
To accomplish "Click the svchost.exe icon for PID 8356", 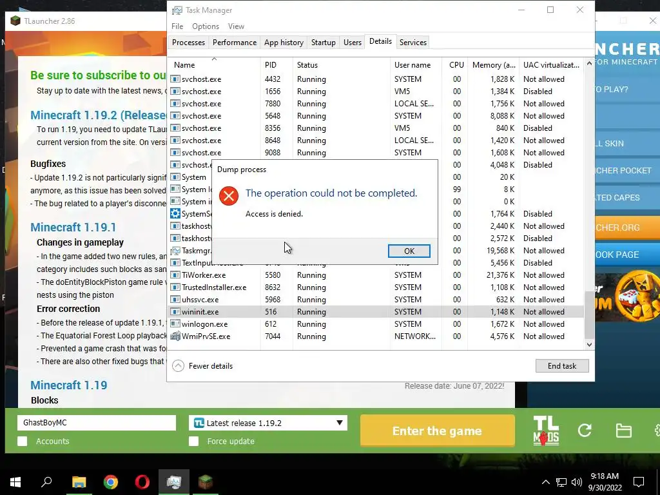I will click(x=175, y=128).
